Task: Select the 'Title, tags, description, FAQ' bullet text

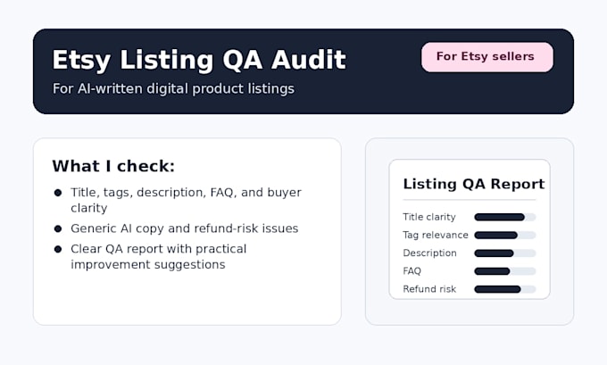Action: click(x=186, y=200)
